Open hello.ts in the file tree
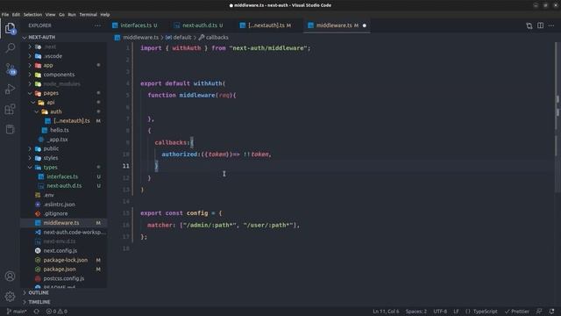561x316 pixels. coord(60,130)
